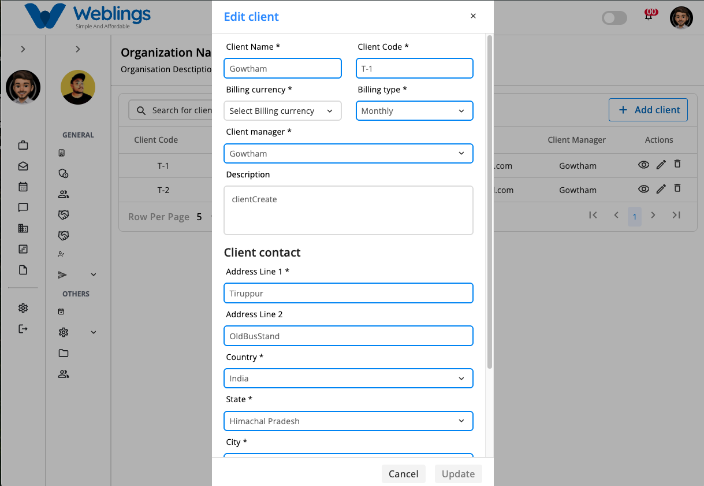The image size is (704, 486).
Task: Expand the leftmost sidebar with its chevron
Action: pyautogui.click(x=23, y=49)
